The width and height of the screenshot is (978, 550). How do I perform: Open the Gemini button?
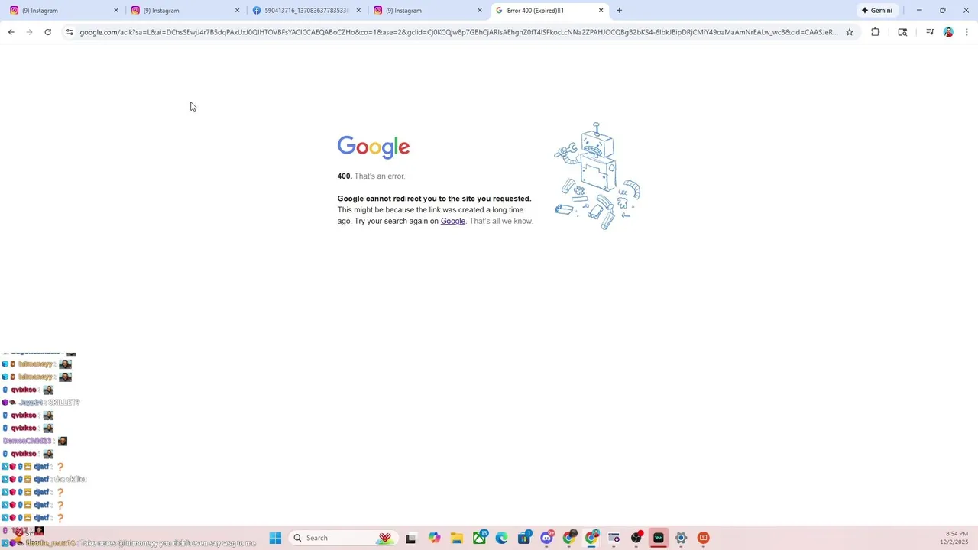pos(876,11)
